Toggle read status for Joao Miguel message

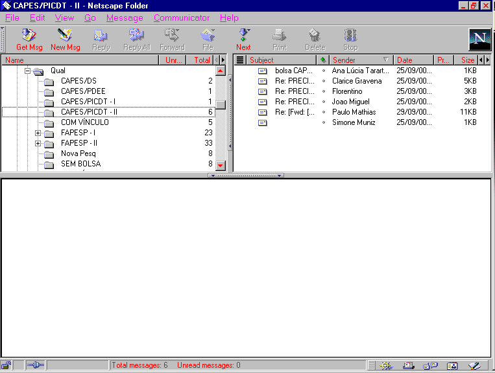pos(324,102)
